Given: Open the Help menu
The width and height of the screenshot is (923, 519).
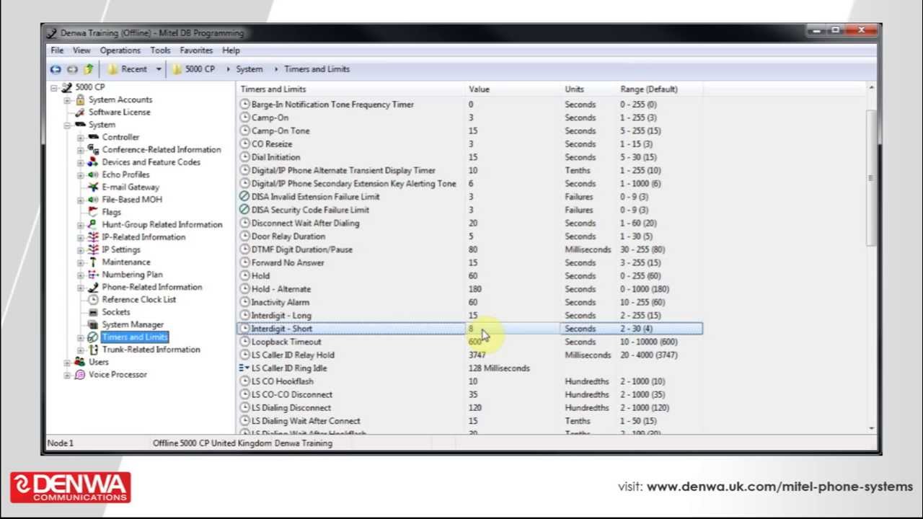Looking at the screenshot, I should click(x=231, y=50).
